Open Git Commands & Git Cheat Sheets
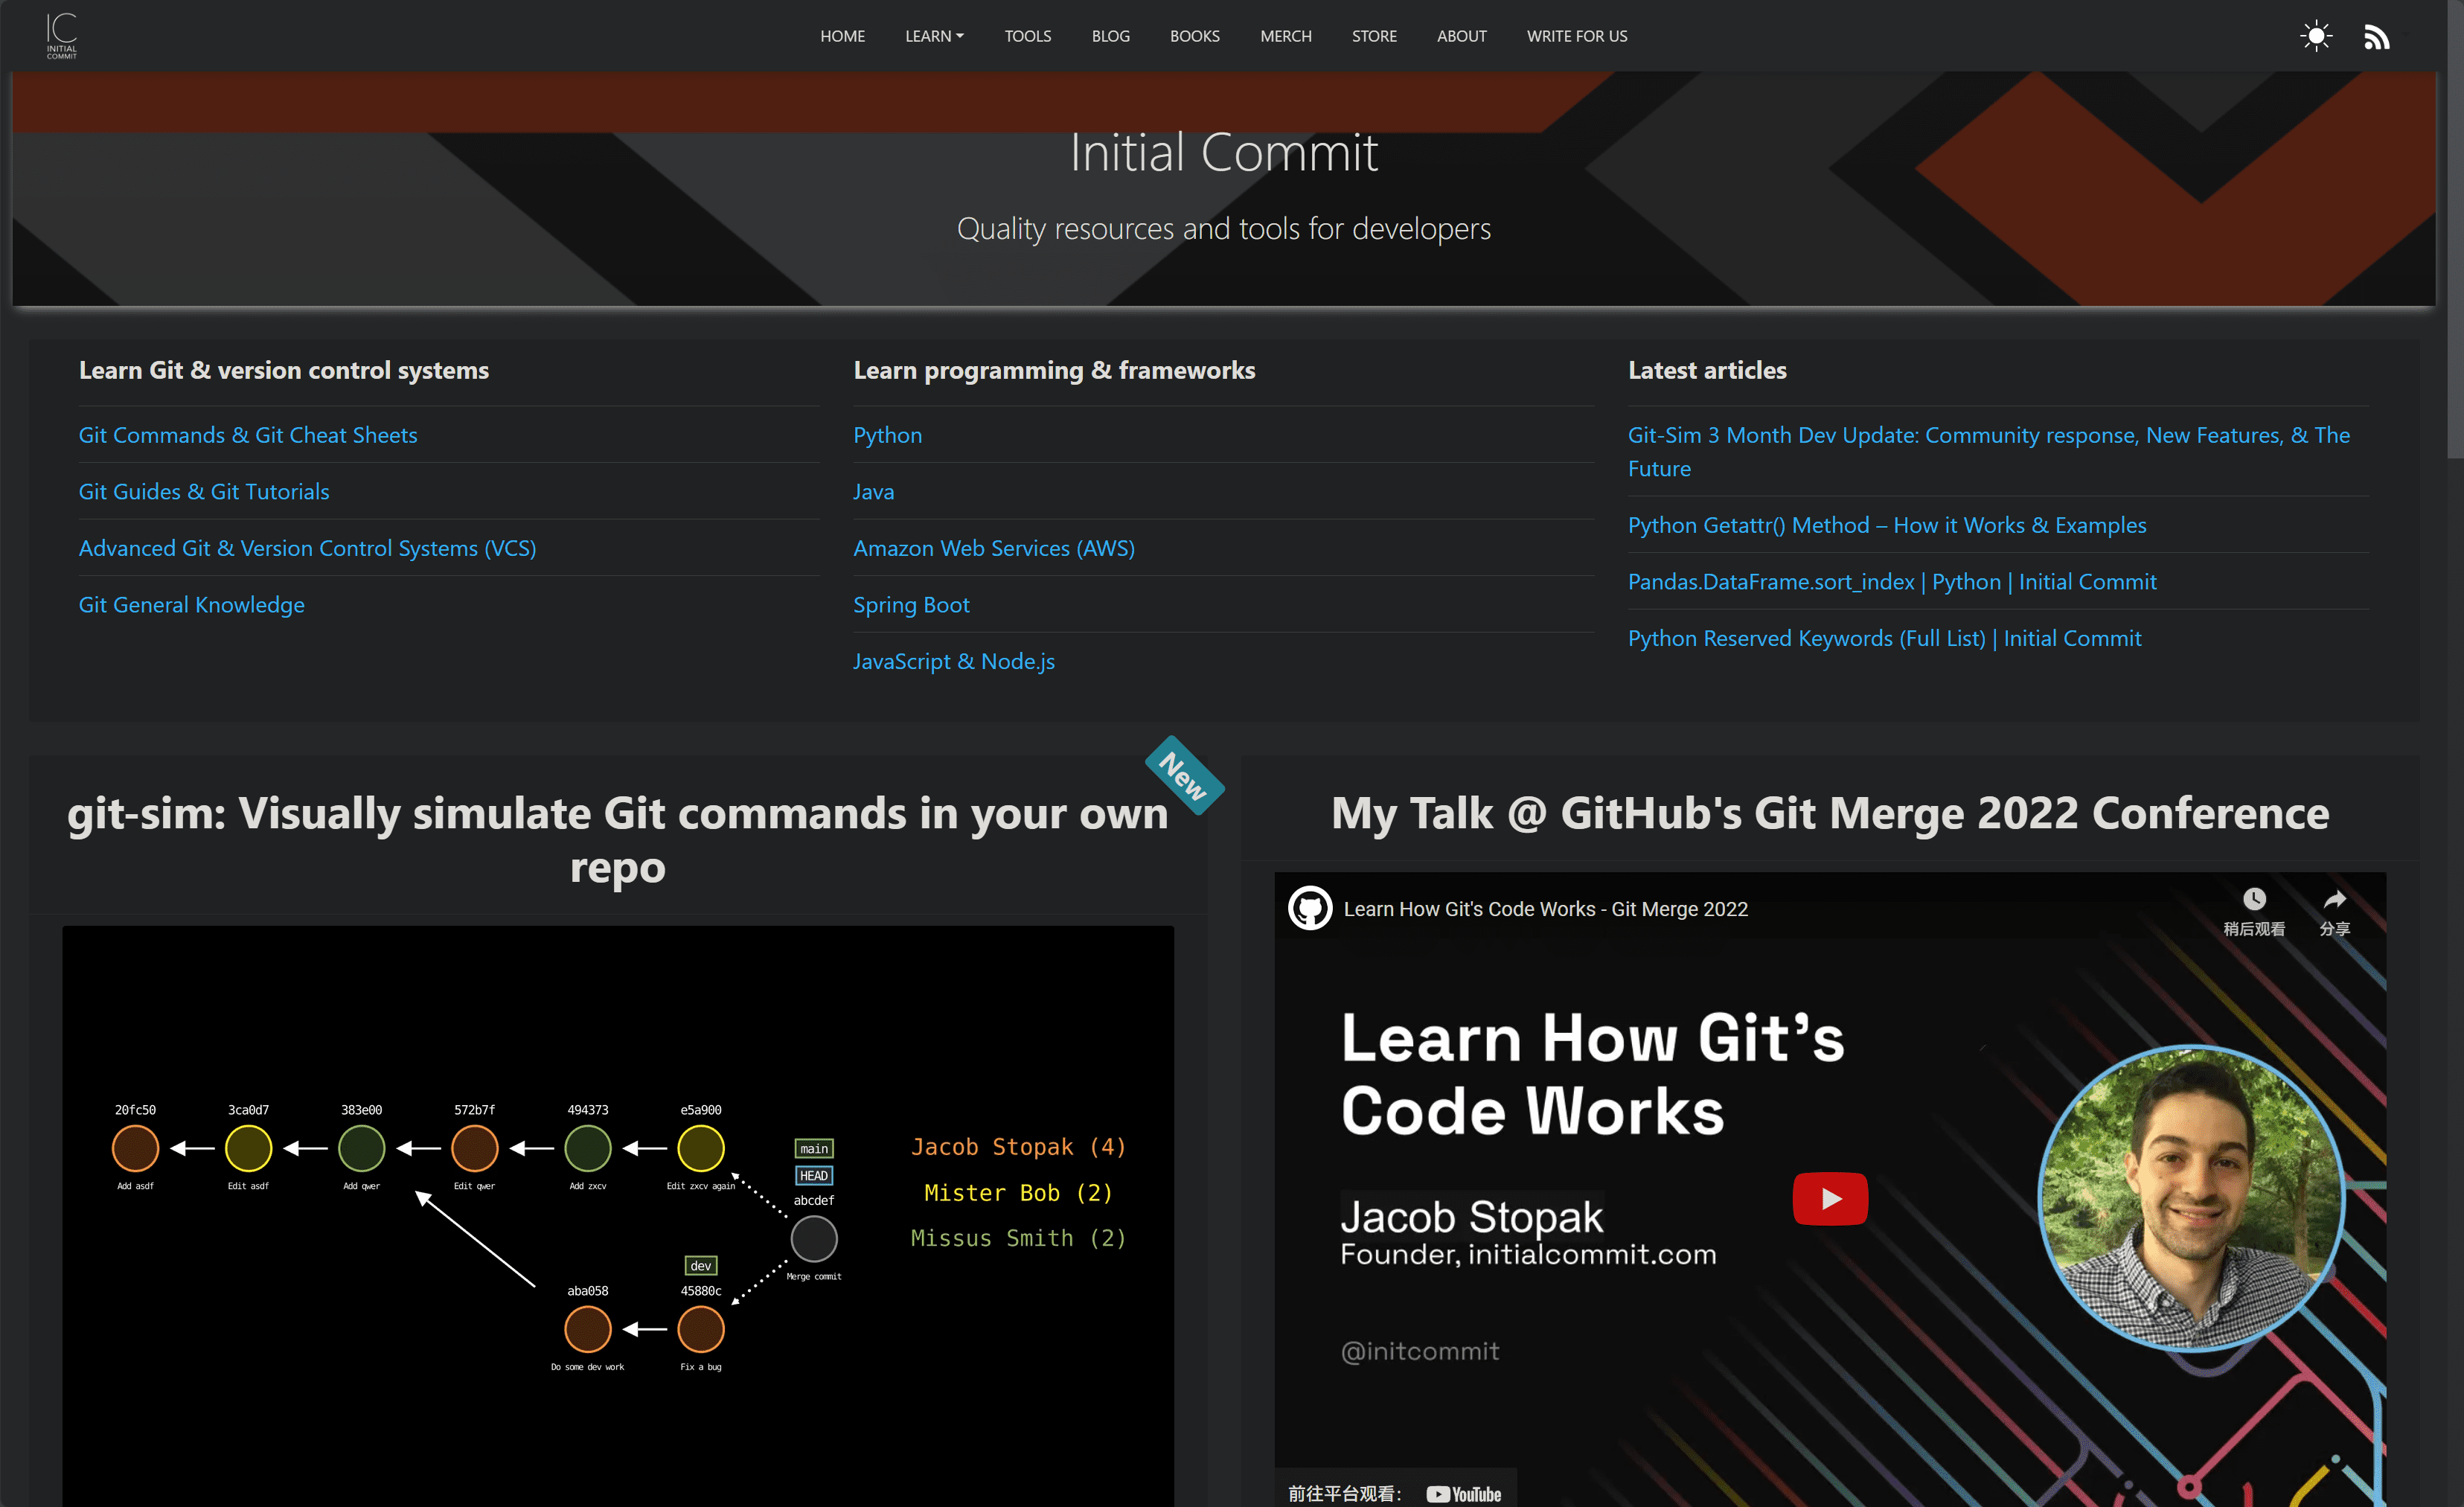This screenshot has width=2464, height=1507. coord(249,435)
